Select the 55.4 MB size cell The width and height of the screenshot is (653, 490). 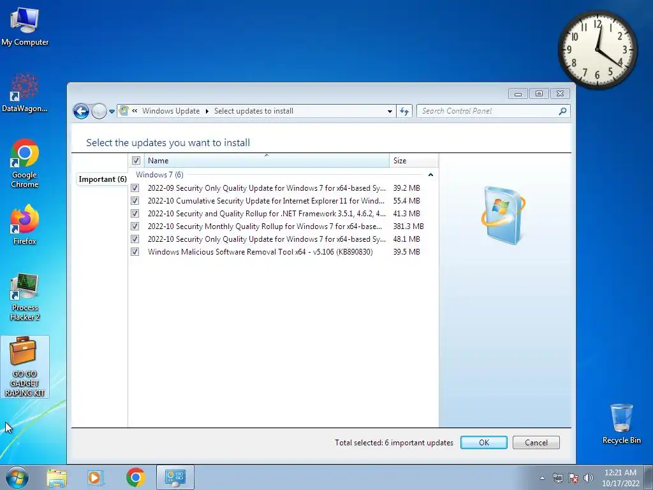[x=406, y=201]
